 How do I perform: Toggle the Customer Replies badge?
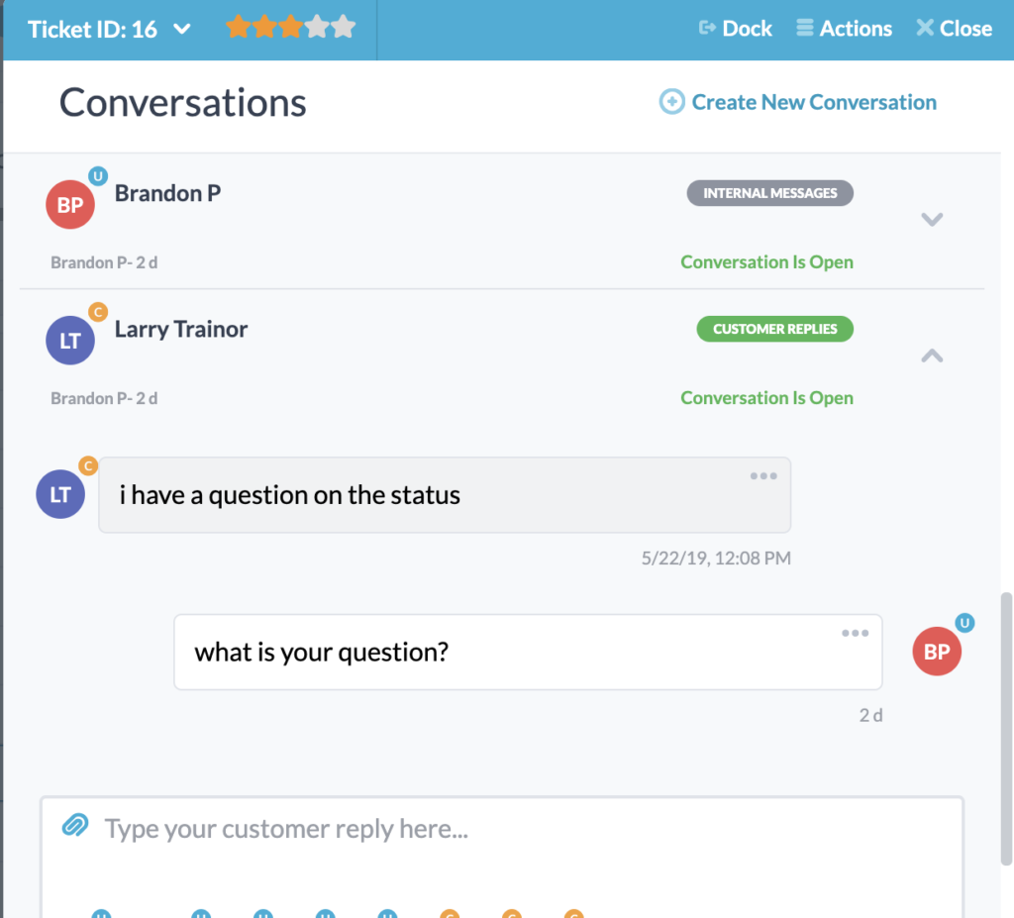(774, 328)
